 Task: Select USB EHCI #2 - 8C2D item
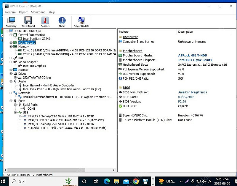click(x=61, y=116)
